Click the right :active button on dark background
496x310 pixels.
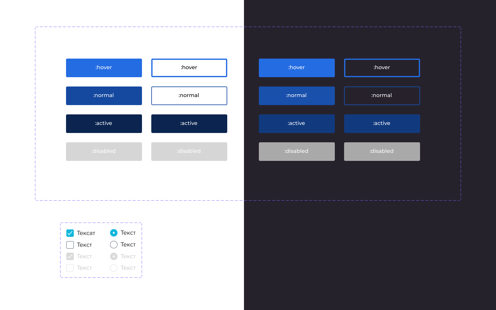382,124
